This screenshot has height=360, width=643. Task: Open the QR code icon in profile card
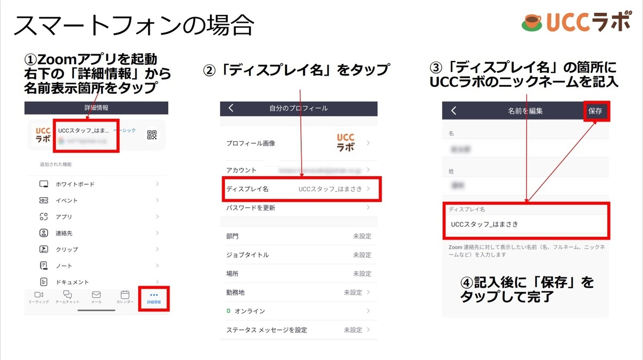[x=152, y=136]
